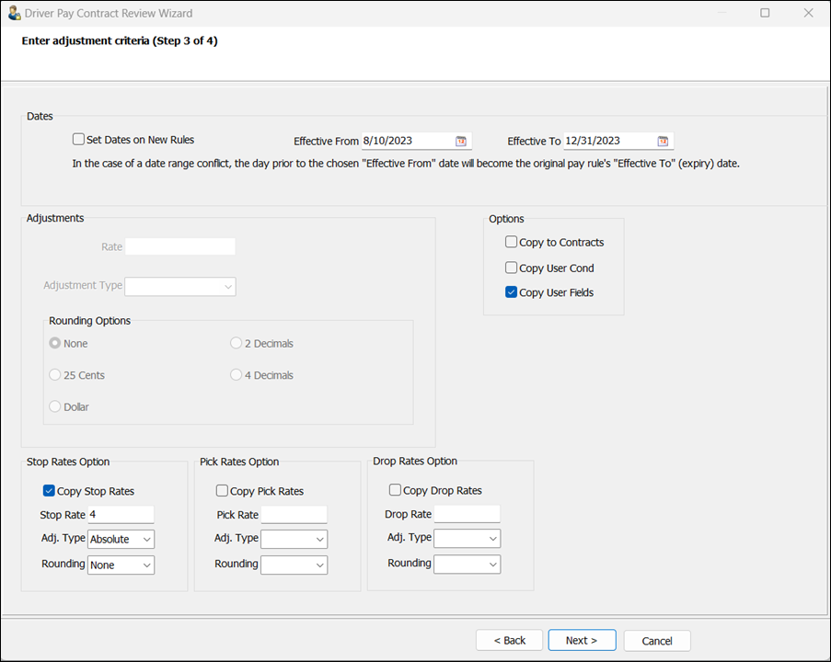Disable Copy Stop Rates checkbox
Viewport: 831px width, 662px height.
50,491
